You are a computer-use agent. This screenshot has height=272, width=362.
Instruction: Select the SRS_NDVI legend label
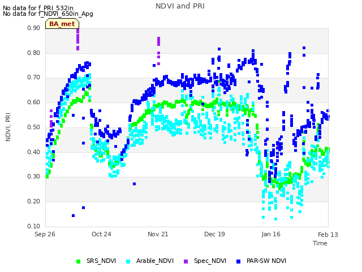(x=101, y=261)
